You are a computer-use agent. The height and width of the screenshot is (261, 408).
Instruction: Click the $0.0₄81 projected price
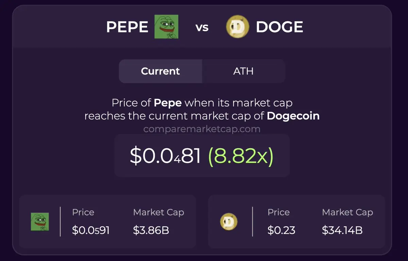[x=166, y=156]
